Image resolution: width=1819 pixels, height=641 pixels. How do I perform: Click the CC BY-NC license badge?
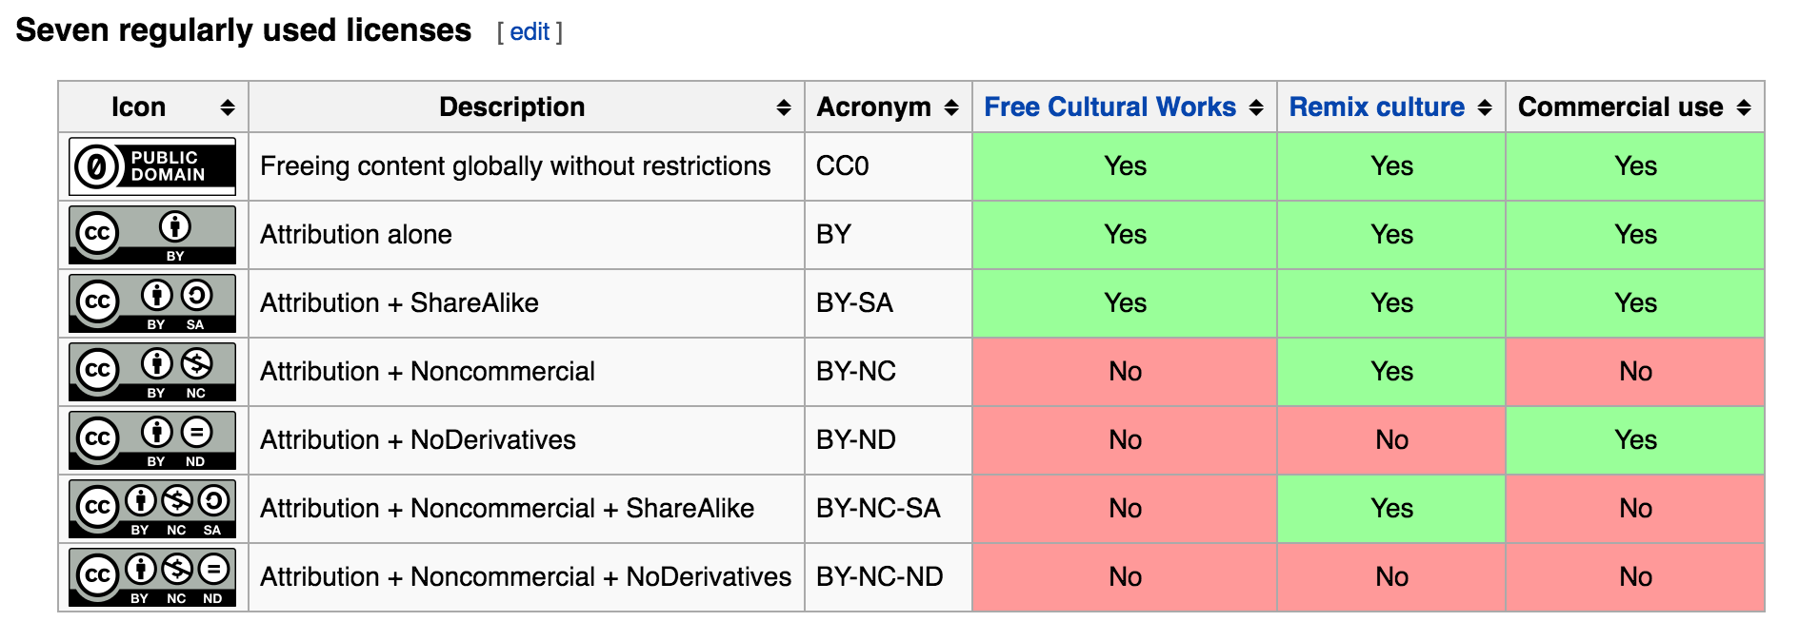[152, 372]
